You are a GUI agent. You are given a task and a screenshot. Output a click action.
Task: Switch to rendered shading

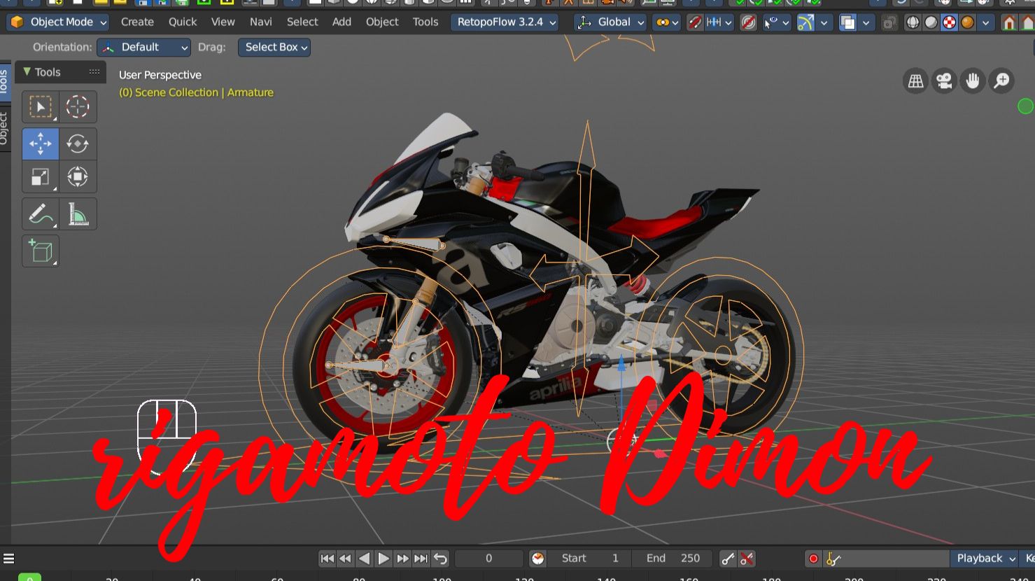point(968,22)
